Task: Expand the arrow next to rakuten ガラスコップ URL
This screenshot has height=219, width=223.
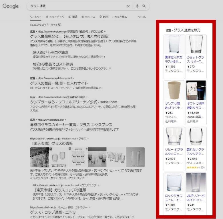Action: (x=98, y=185)
